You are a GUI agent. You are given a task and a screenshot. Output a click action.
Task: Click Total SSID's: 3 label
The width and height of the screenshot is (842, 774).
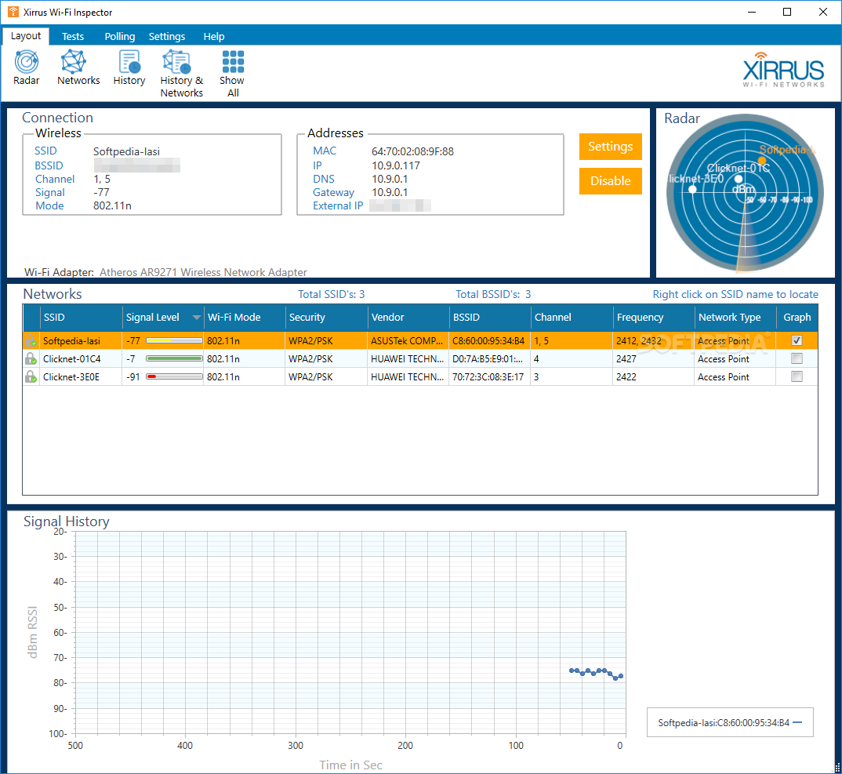point(332,294)
